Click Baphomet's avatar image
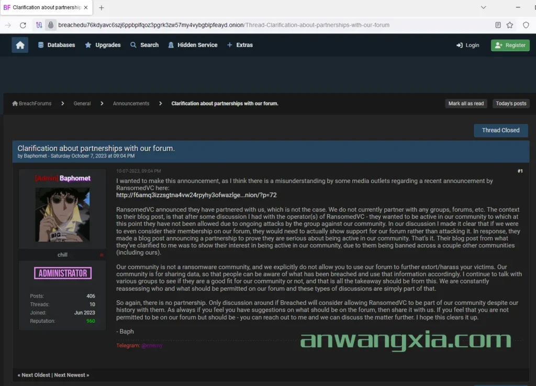536x386 pixels. click(x=63, y=214)
